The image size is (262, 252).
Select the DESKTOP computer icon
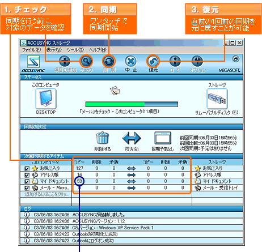pyautogui.click(x=46, y=99)
